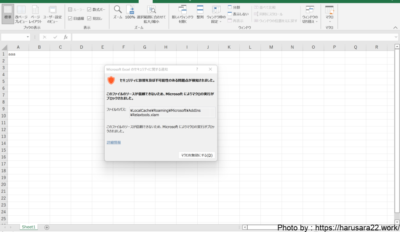
Task: Select the 標準 (Normal) view icon
Action: coord(8,14)
